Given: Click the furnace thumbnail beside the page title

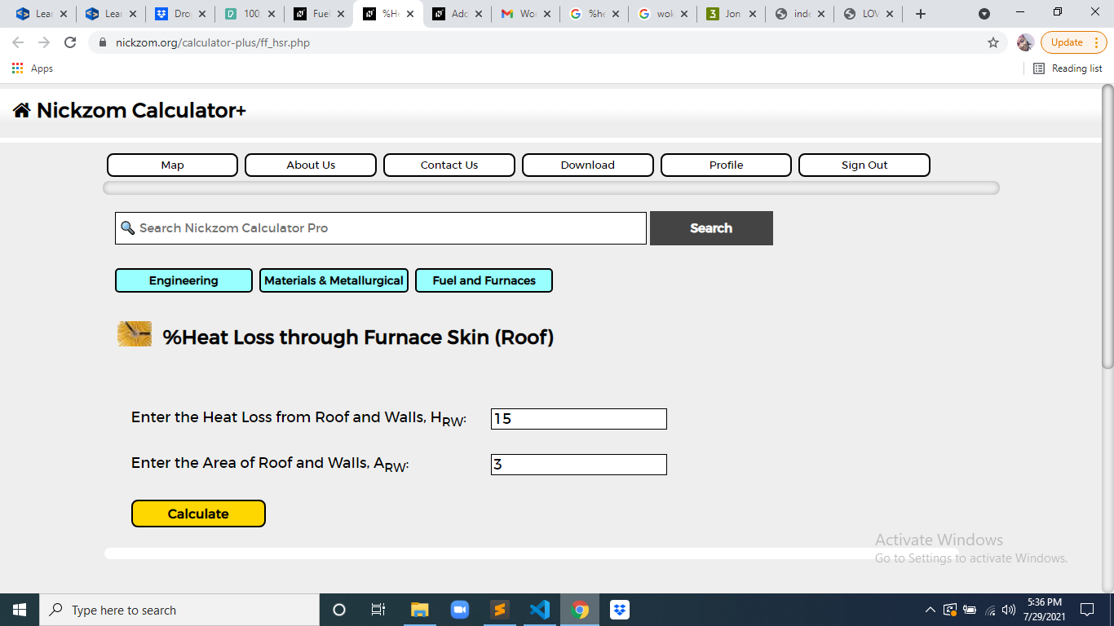Looking at the screenshot, I should pyautogui.click(x=135, y=334).
